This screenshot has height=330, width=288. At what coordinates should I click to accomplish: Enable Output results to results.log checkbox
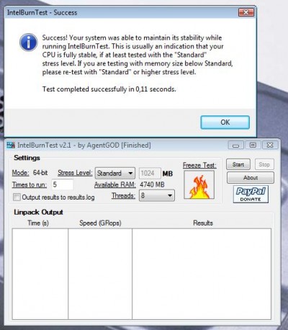click(x=17, y=197)
